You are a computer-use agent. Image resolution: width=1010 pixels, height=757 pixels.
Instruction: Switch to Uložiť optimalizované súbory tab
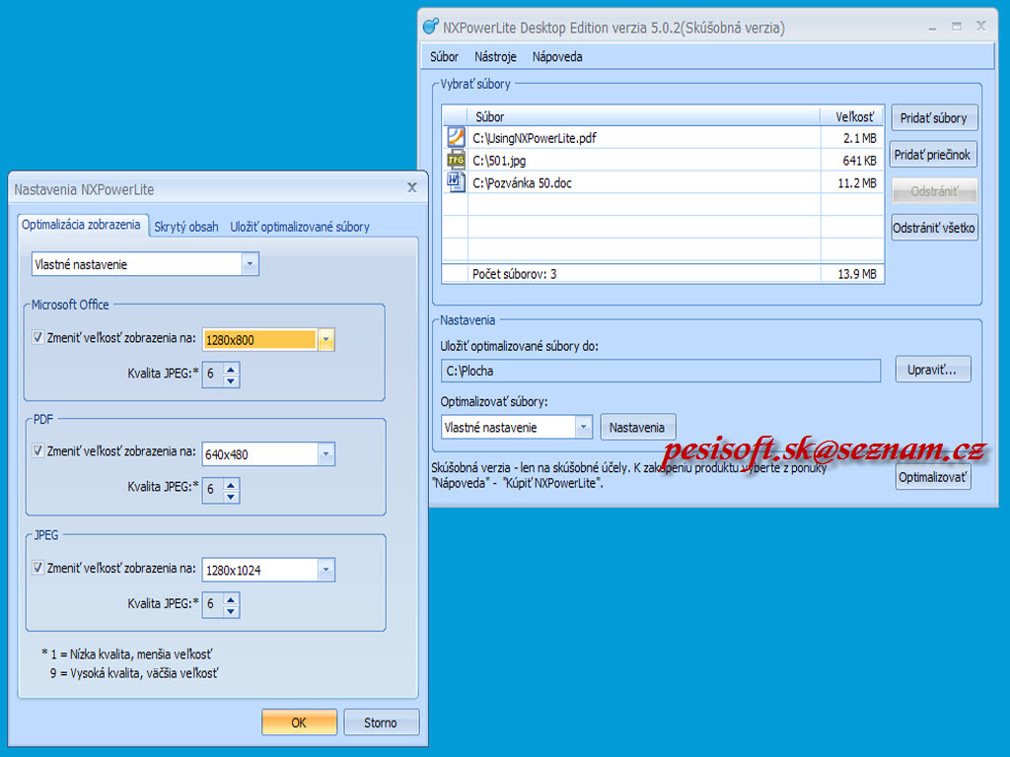point(300,227)
